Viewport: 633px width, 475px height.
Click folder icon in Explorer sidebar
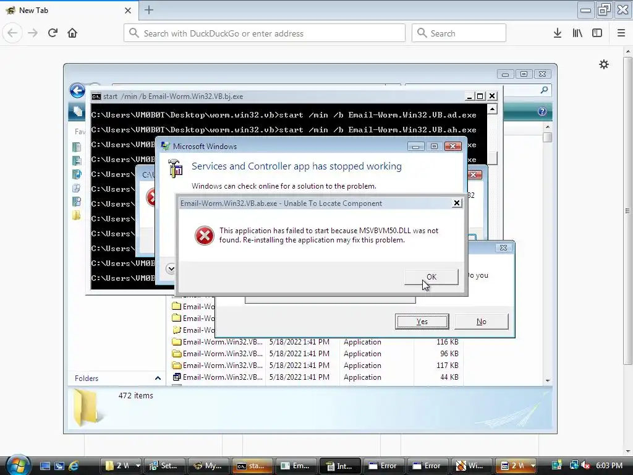pyautogui.click(x=76, y=215)
